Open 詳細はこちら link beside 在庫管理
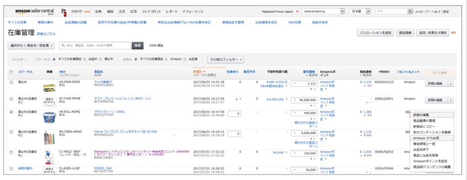 pos(46,34)
